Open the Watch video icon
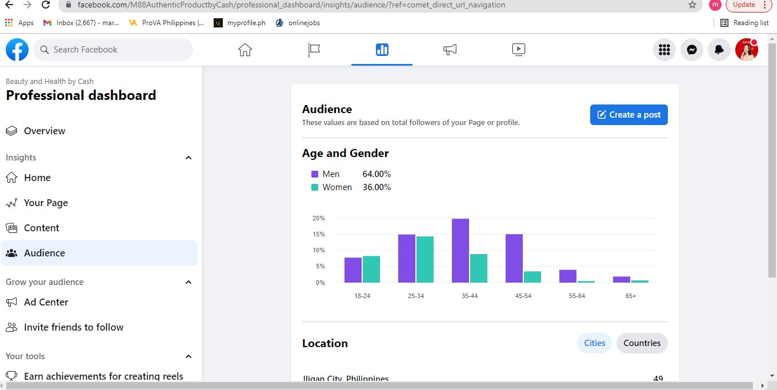This screenshot has width=777, height=390. 518,50
